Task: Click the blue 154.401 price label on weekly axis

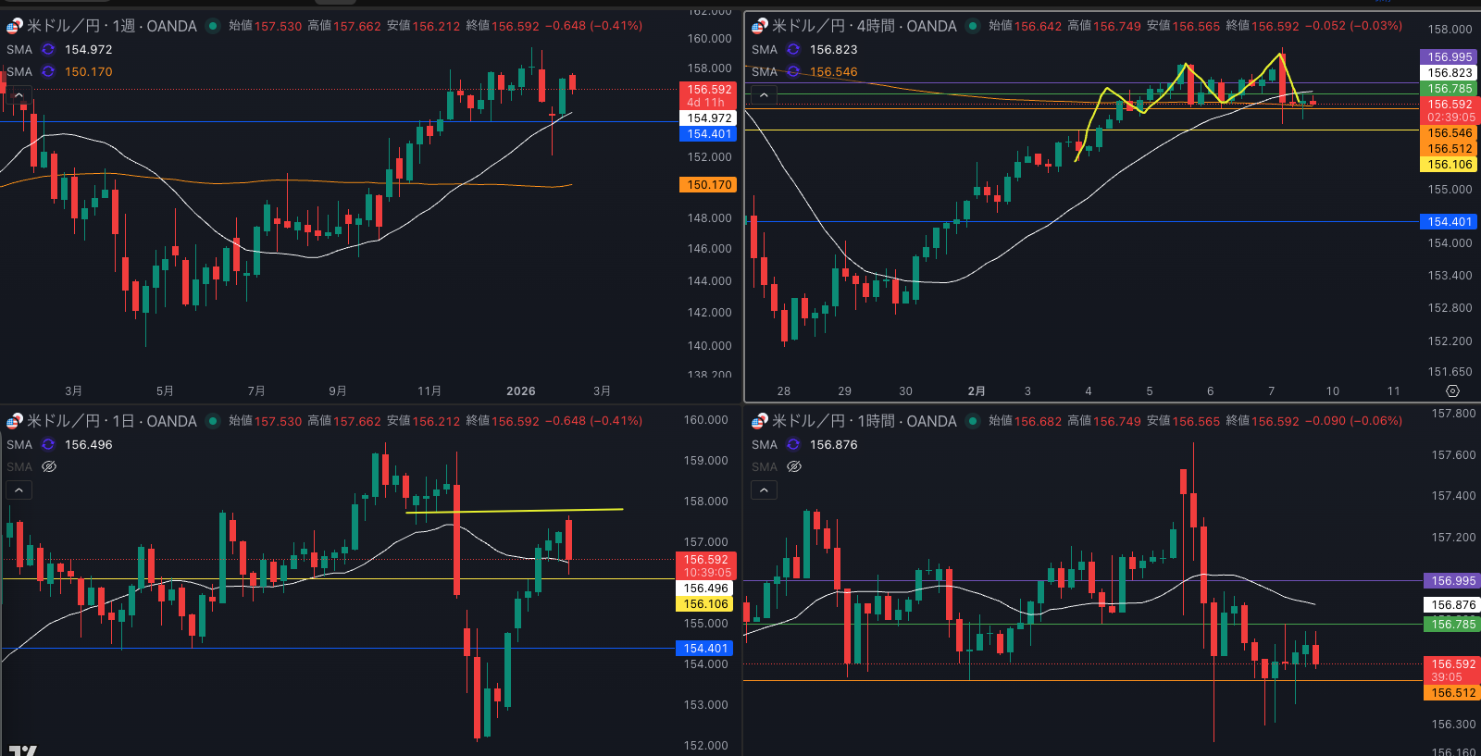Action: coord(709,134)
